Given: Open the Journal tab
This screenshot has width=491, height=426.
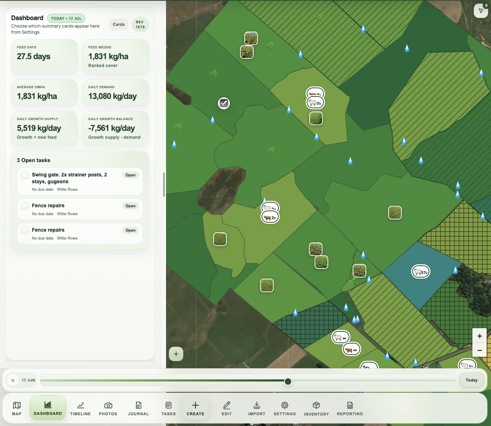Looking at the screenshot, I should point(138,408).
